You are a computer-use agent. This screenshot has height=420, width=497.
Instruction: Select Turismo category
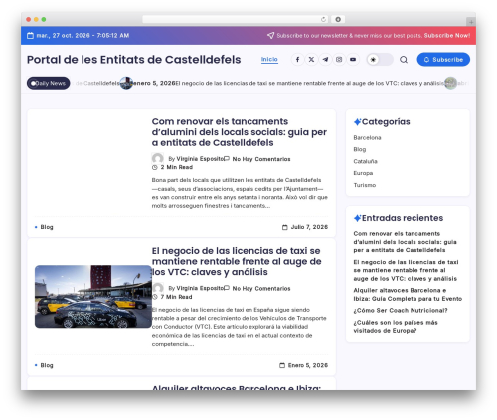[365, 185]
